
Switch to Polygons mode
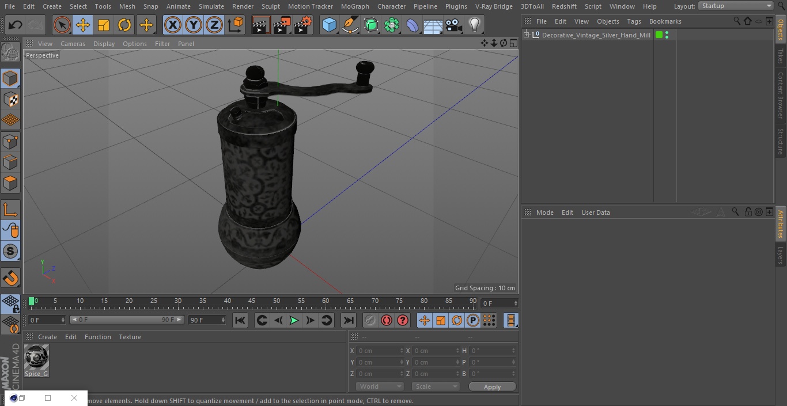click(10, 183)
